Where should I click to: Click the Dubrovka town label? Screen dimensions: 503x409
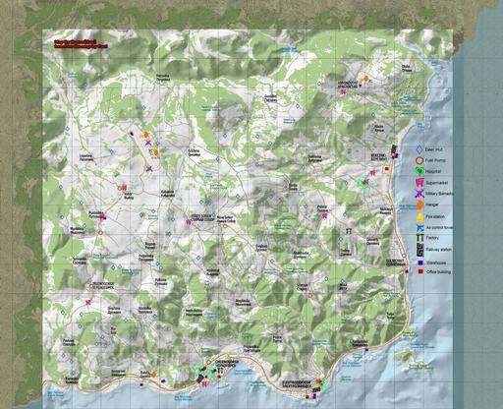[315, 158]
